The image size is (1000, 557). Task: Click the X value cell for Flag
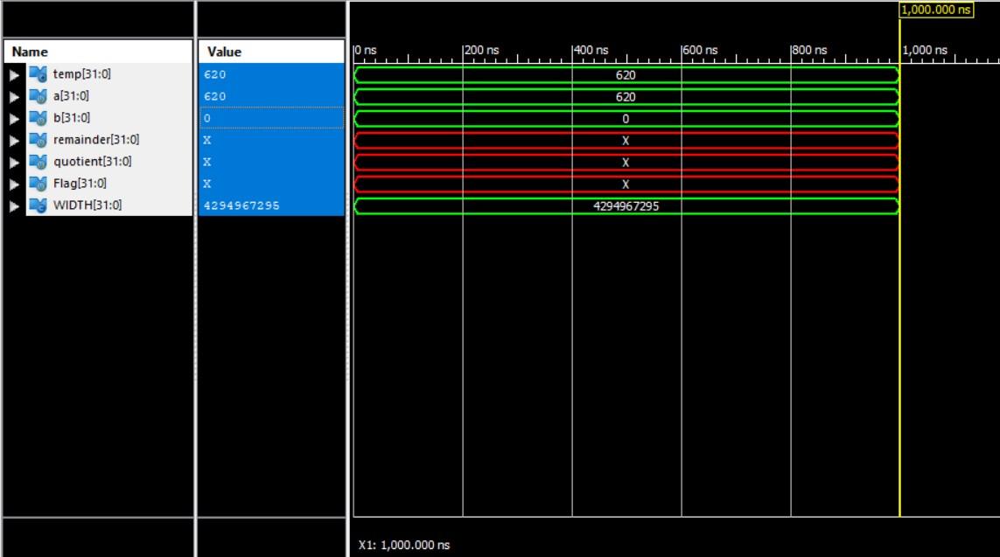pyautogui.click(x=272, y=184)
